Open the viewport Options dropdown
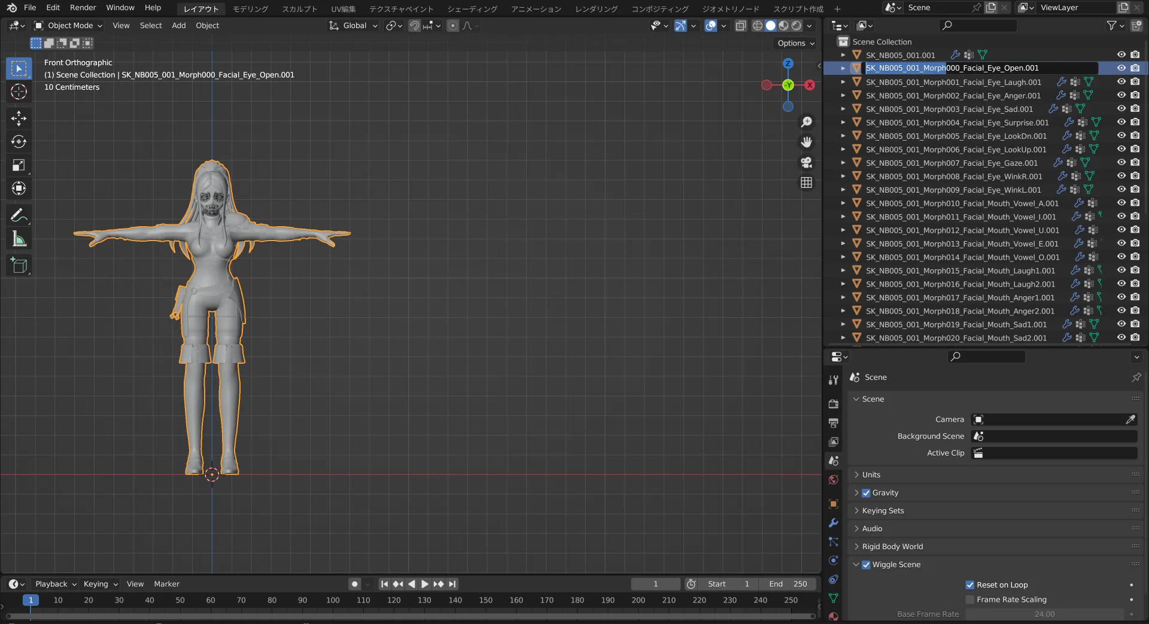The height and width of the screenshot is (624, 1149). click(796, 43)
